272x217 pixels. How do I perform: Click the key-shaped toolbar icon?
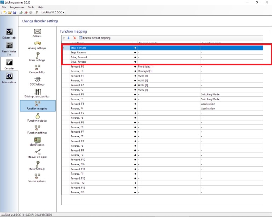pos(37,12)
